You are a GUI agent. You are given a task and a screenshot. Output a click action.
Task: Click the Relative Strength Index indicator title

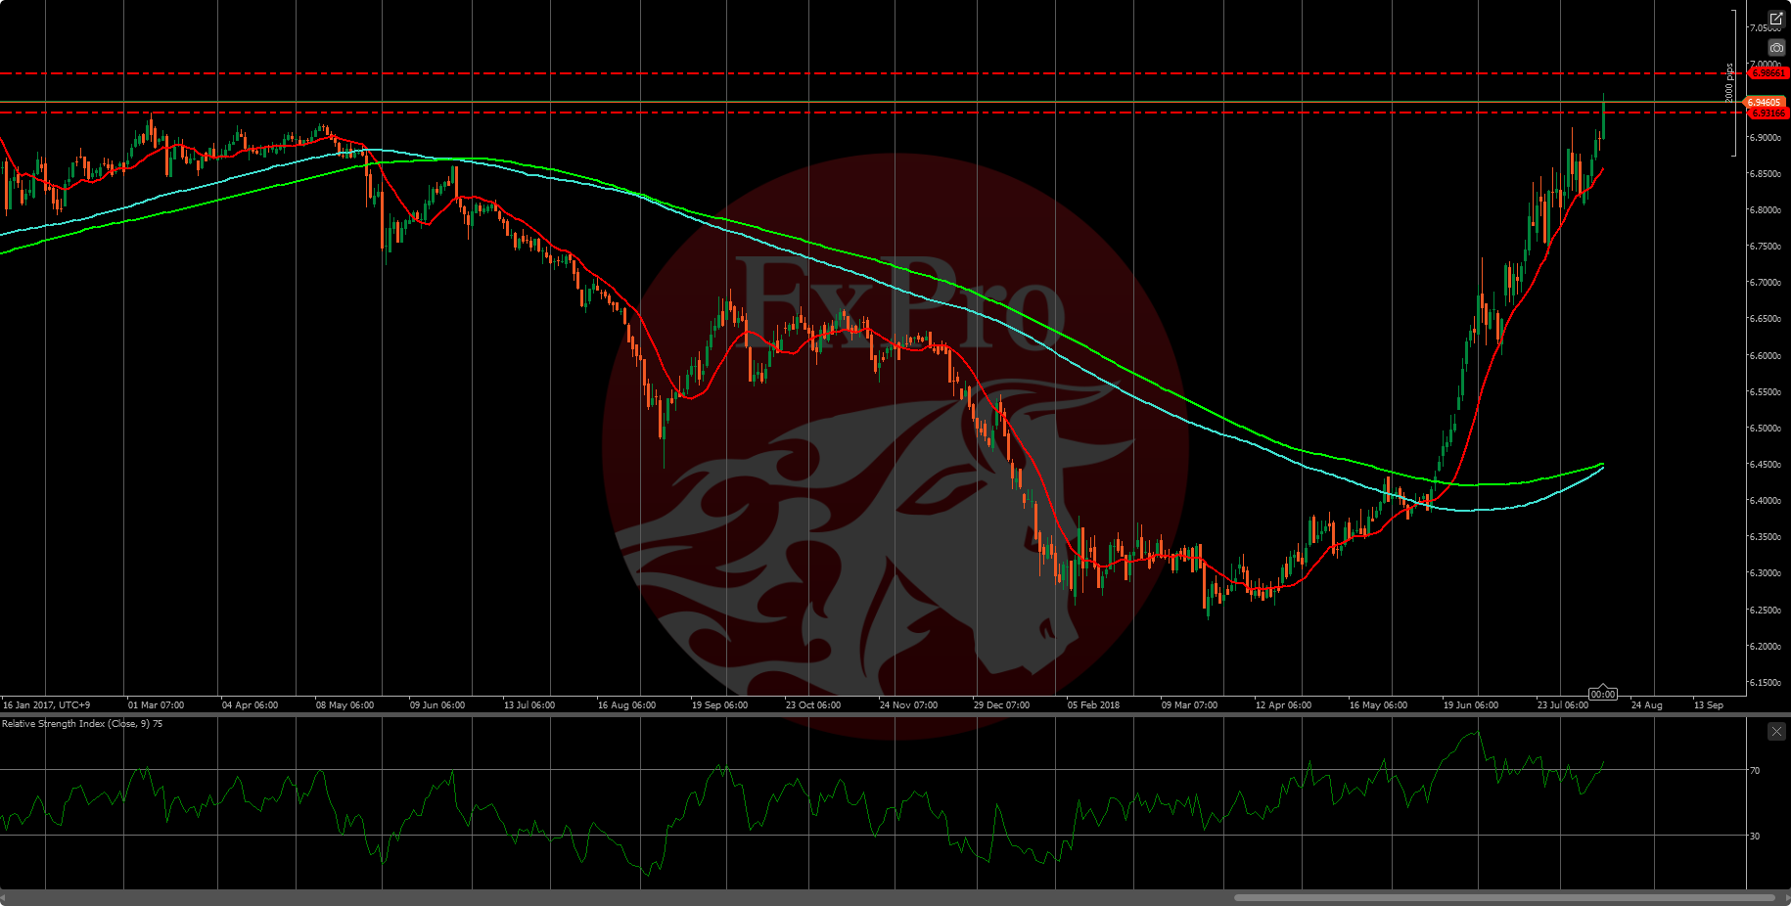click(x=82, y=724)
